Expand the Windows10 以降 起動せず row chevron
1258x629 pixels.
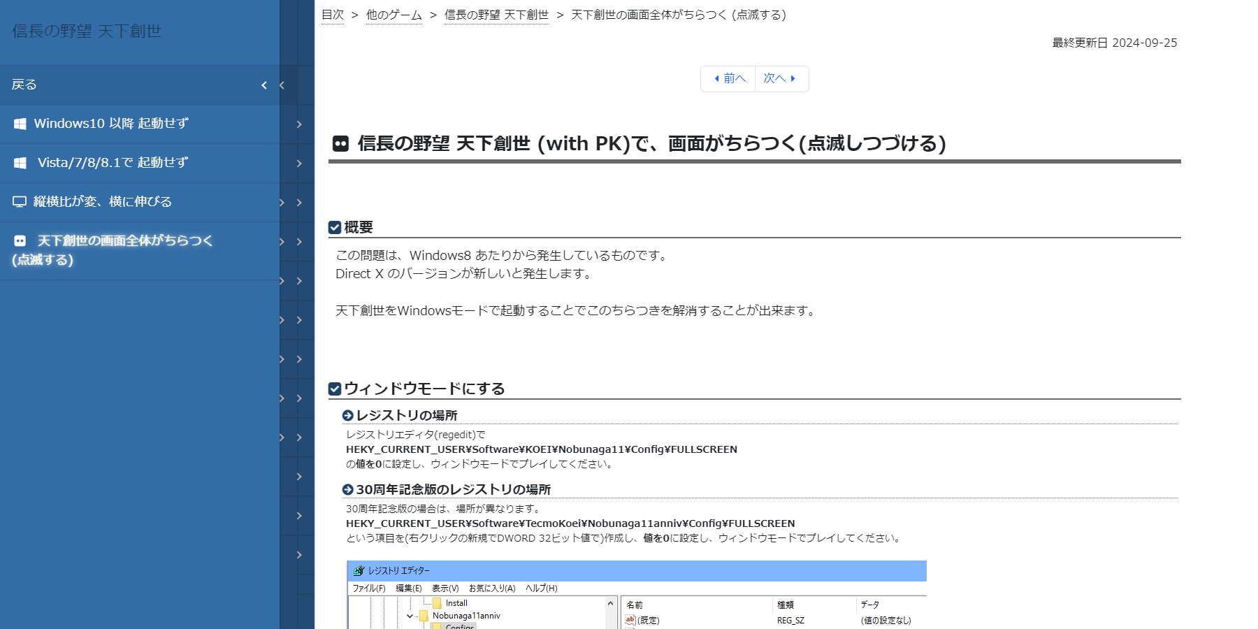299,124
